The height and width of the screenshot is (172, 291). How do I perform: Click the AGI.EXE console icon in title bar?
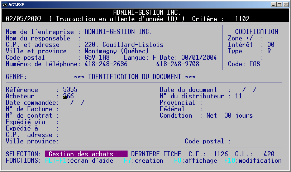pos(5,4)
